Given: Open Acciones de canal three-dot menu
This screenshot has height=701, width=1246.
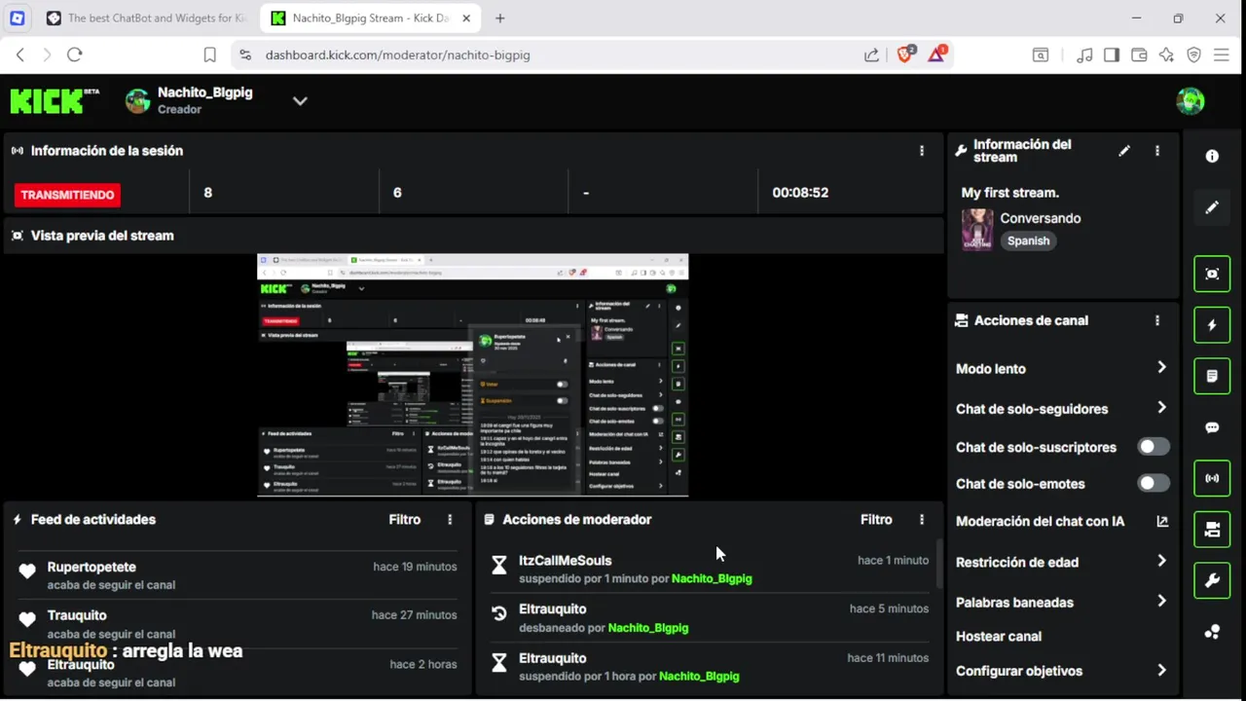Looking at the screenshot, I should point(1157,320).
